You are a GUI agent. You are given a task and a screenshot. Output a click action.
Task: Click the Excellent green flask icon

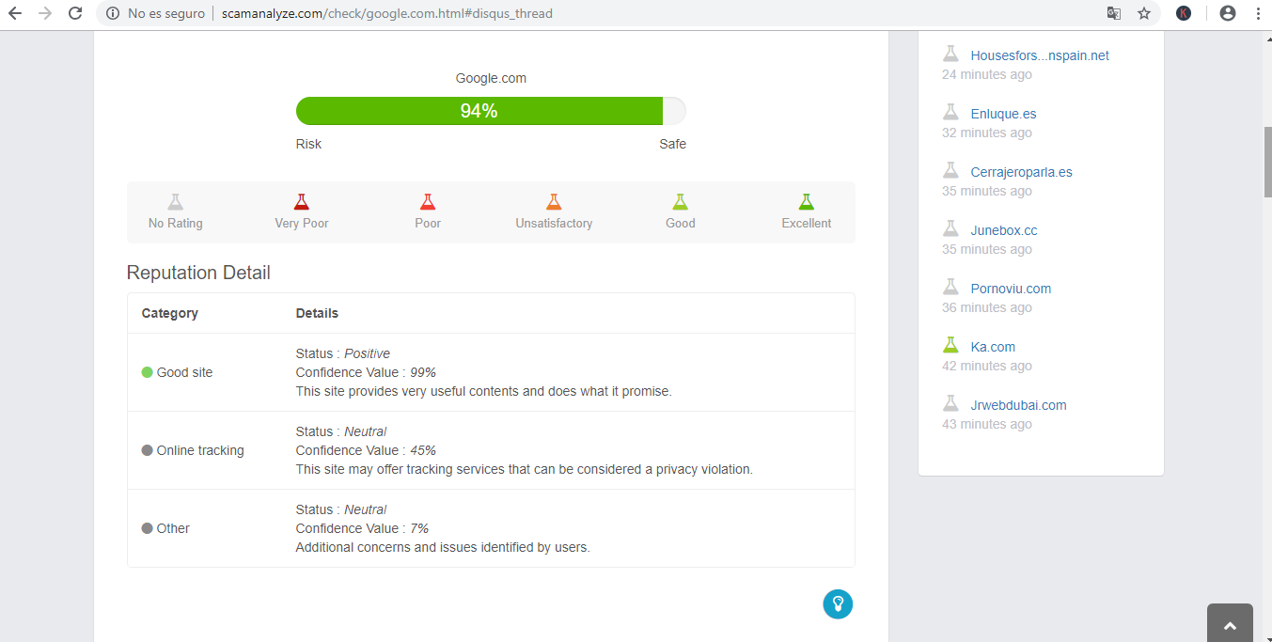click(806, 201)
